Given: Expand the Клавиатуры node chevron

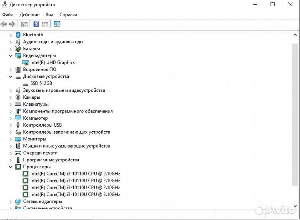Looking at the screenshot, I should coord(11,105).
